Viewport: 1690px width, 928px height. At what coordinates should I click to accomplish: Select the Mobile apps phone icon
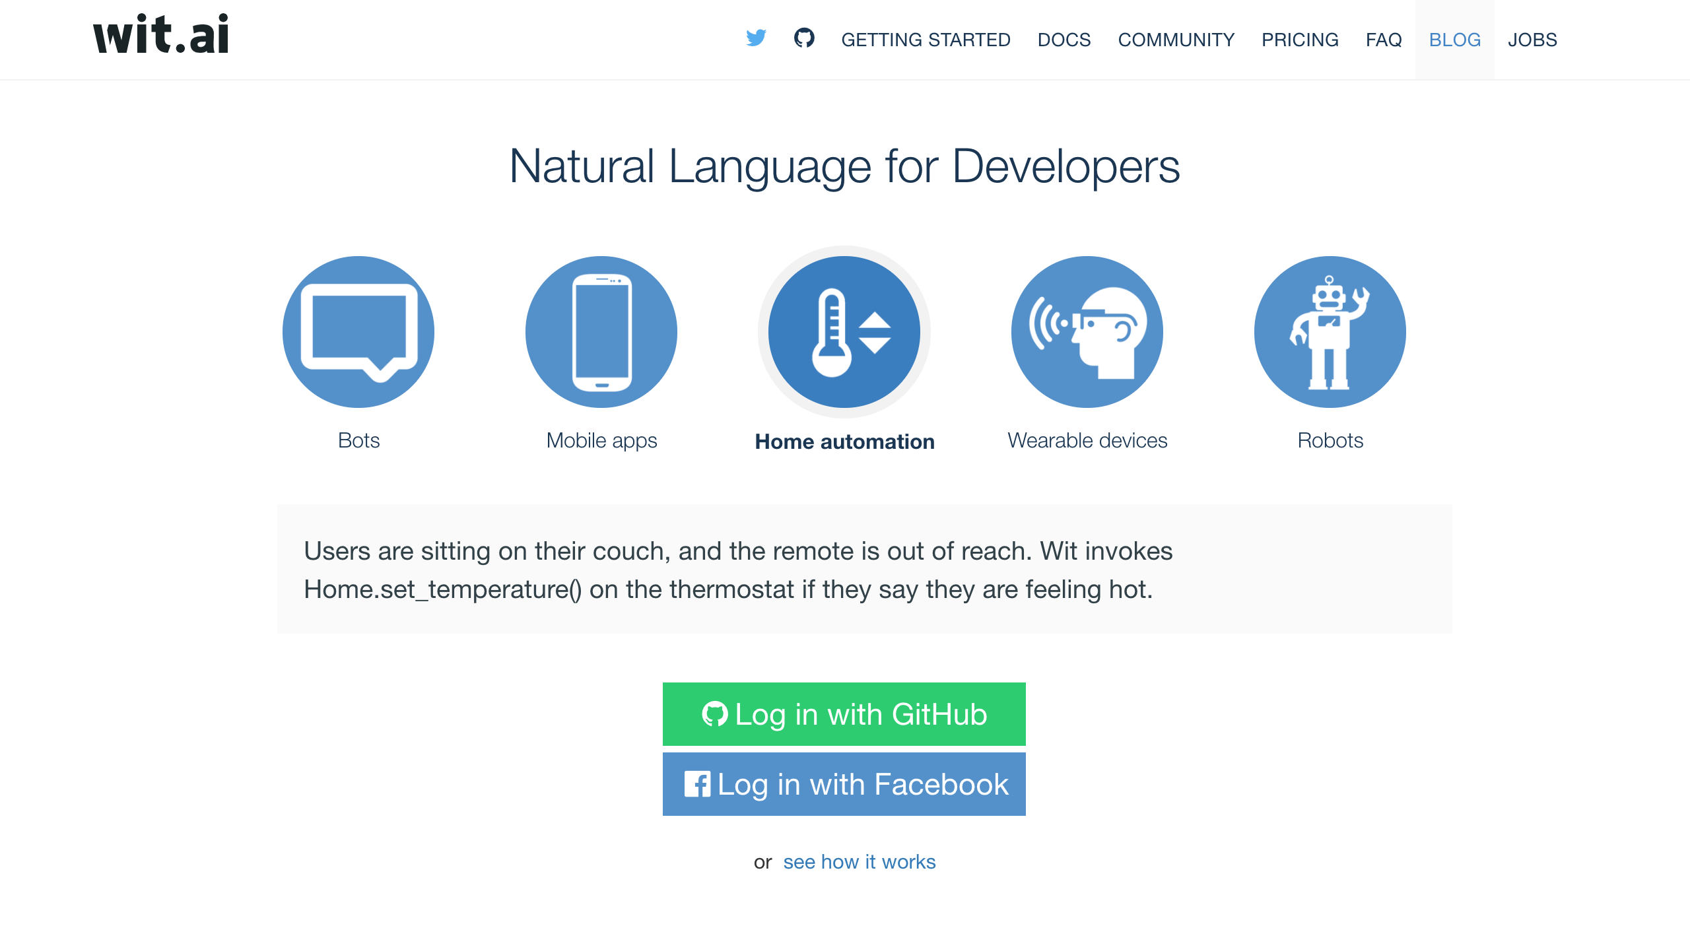601,332
